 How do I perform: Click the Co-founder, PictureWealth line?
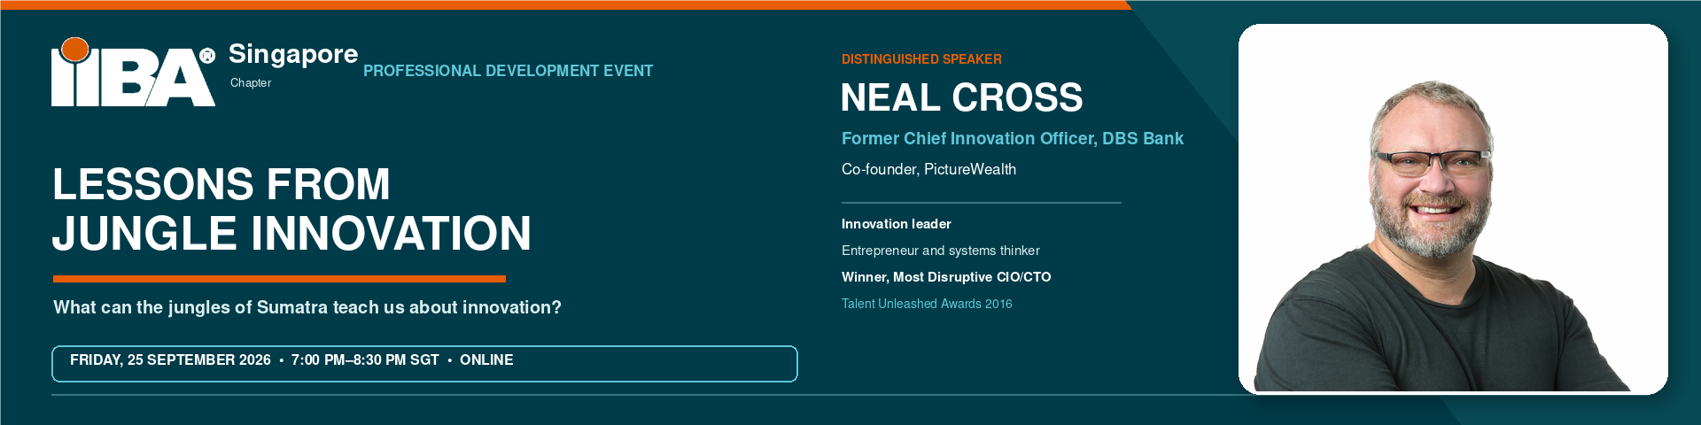click(928, 169)
